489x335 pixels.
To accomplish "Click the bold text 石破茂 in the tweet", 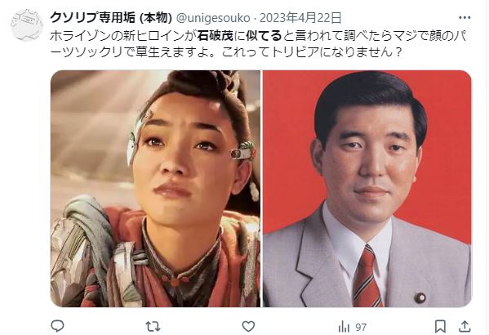I will click(215, 36).
